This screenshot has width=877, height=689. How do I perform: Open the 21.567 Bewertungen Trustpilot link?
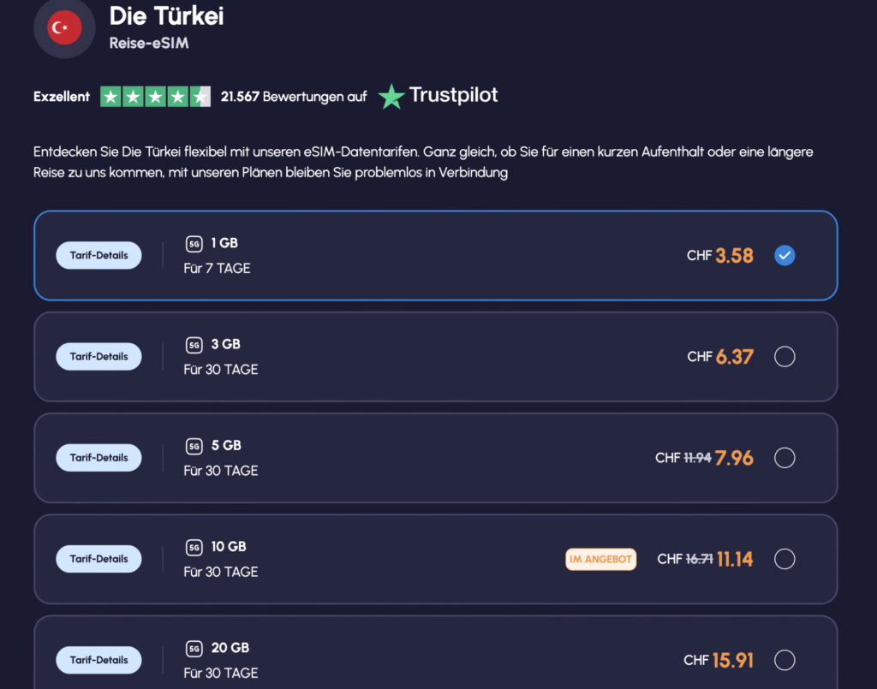point(293,97)
